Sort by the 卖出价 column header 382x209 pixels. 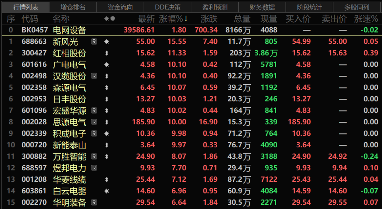[334, 19]
